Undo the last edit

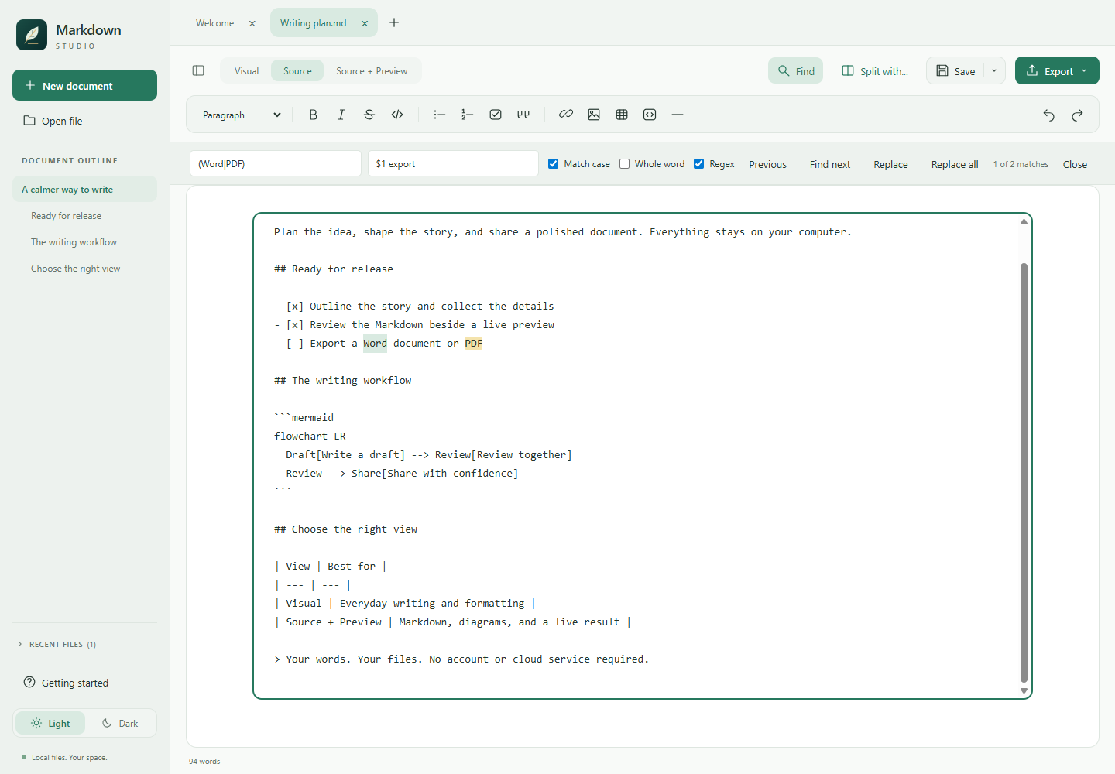(x=1049, y=115)
